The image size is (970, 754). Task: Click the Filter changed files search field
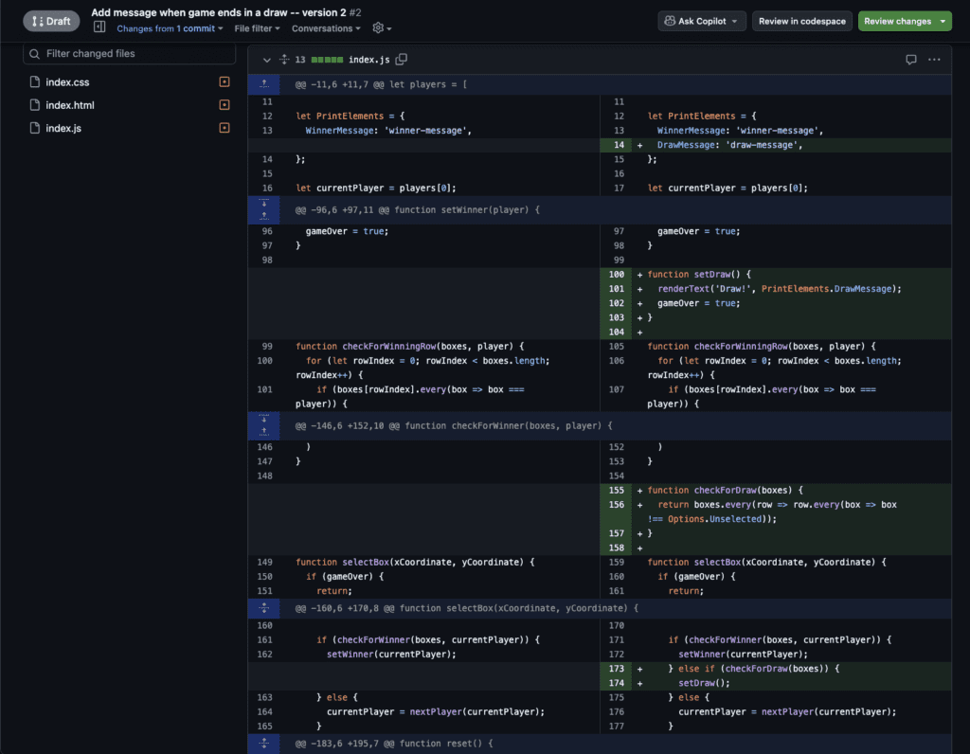[x=129, y=54]
